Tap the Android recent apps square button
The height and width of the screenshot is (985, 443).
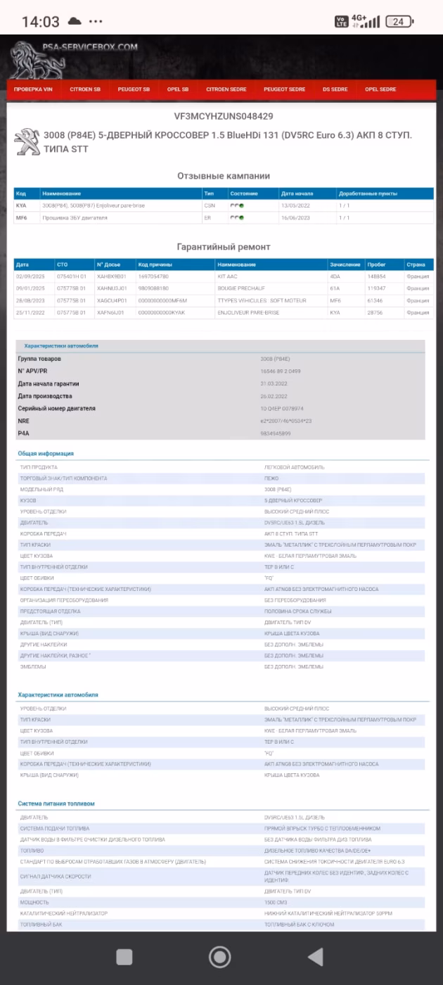[x=124, y=956]
